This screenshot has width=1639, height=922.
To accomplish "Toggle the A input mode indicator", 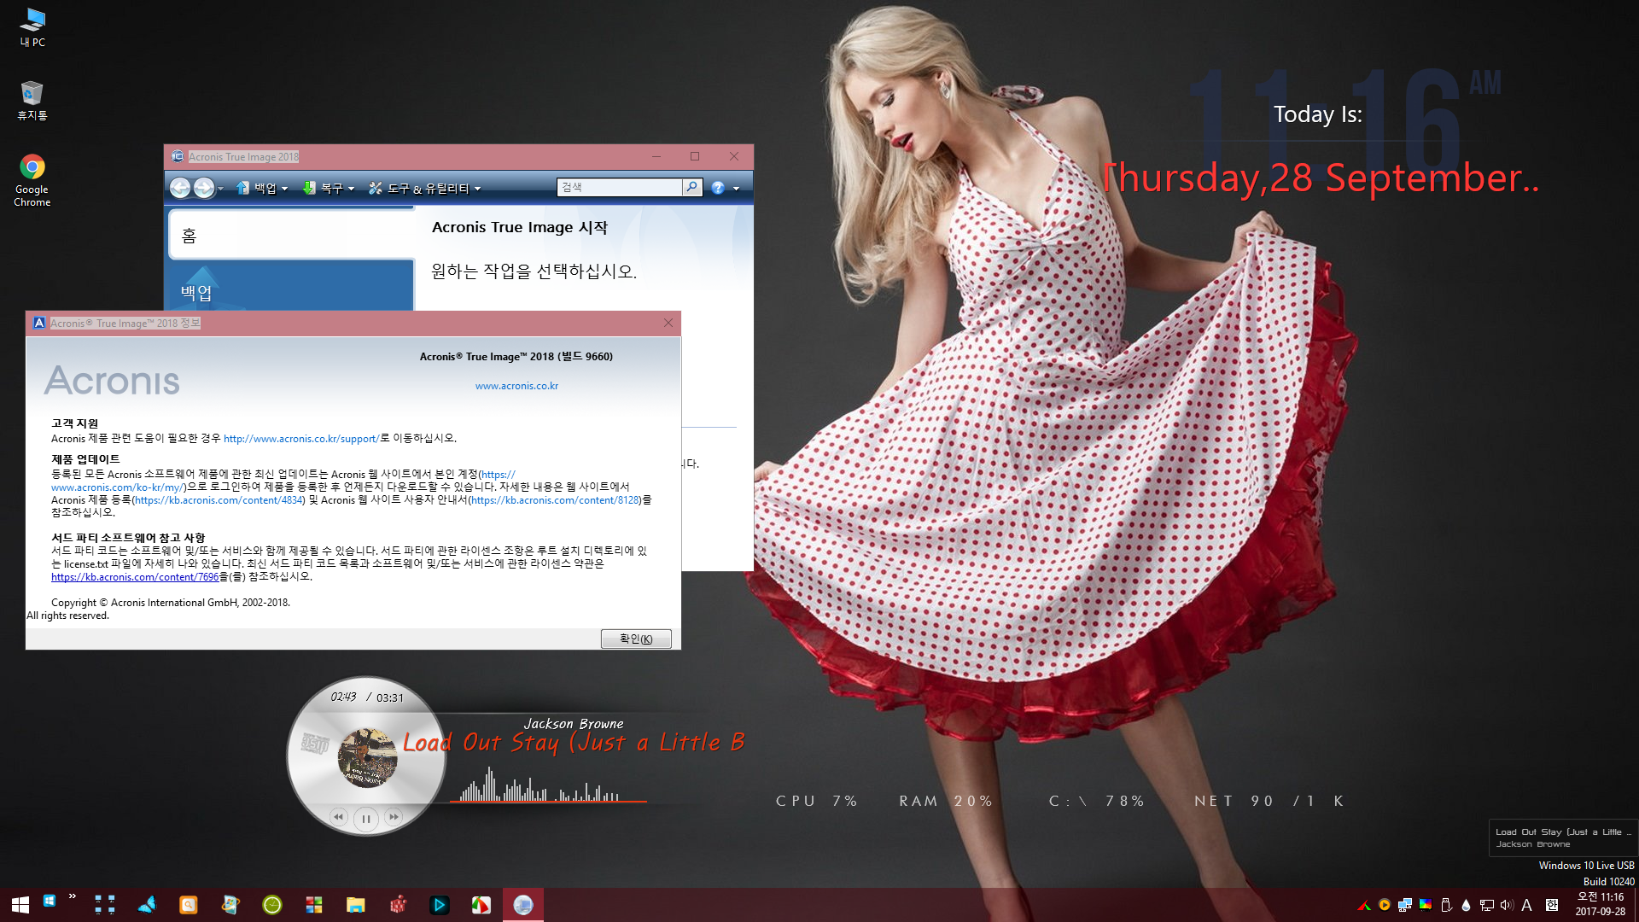I will click(1527, 905).
